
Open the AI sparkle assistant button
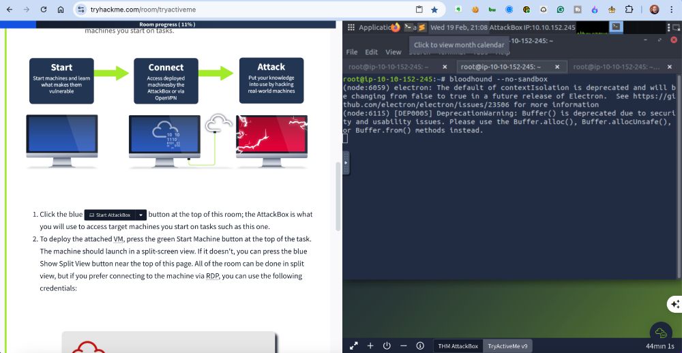(675, 305)
